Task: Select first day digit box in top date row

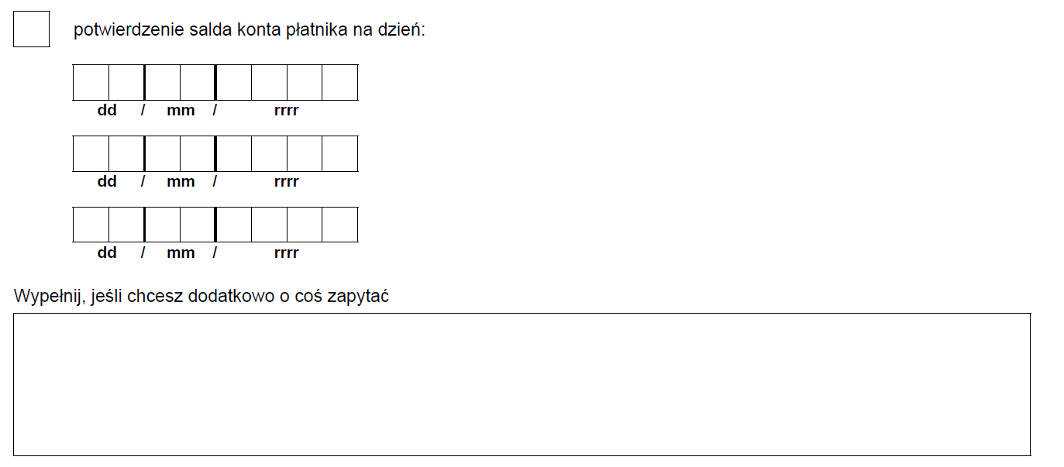Action: (x=91, y=82)
